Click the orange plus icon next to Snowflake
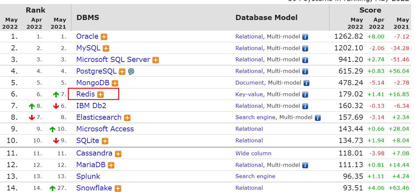415x192 pixels. (118, 188)
